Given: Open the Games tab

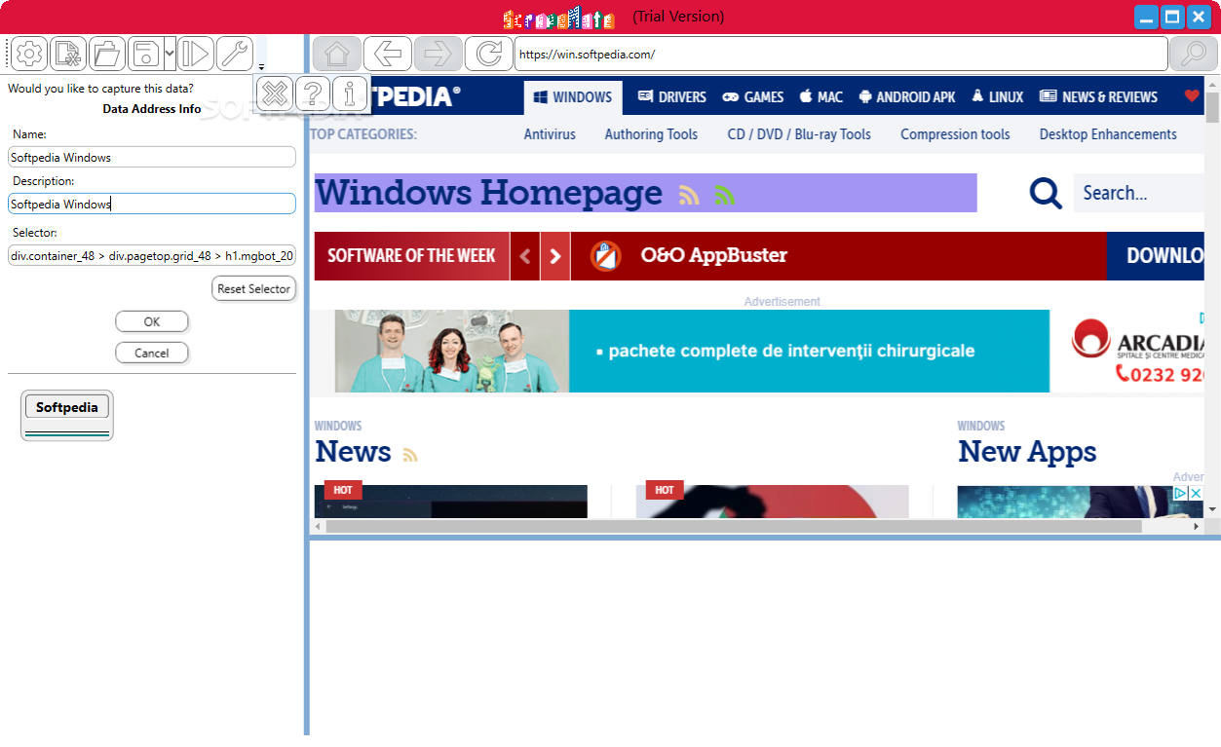Looking at the screenshot, I should [752, 96].
